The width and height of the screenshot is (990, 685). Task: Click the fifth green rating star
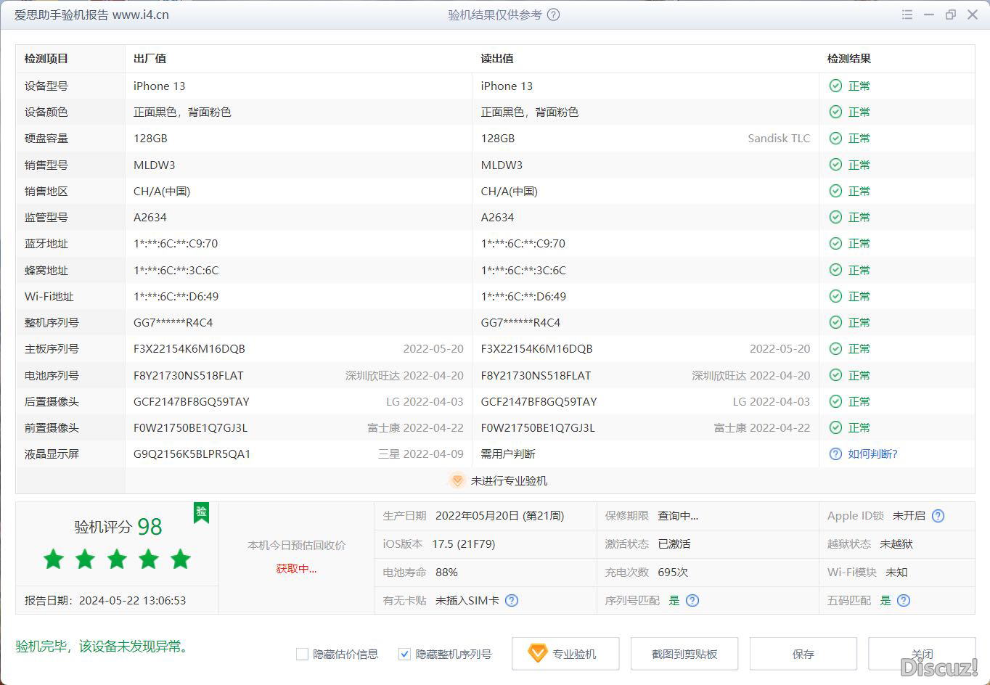[x=180, y=559]
